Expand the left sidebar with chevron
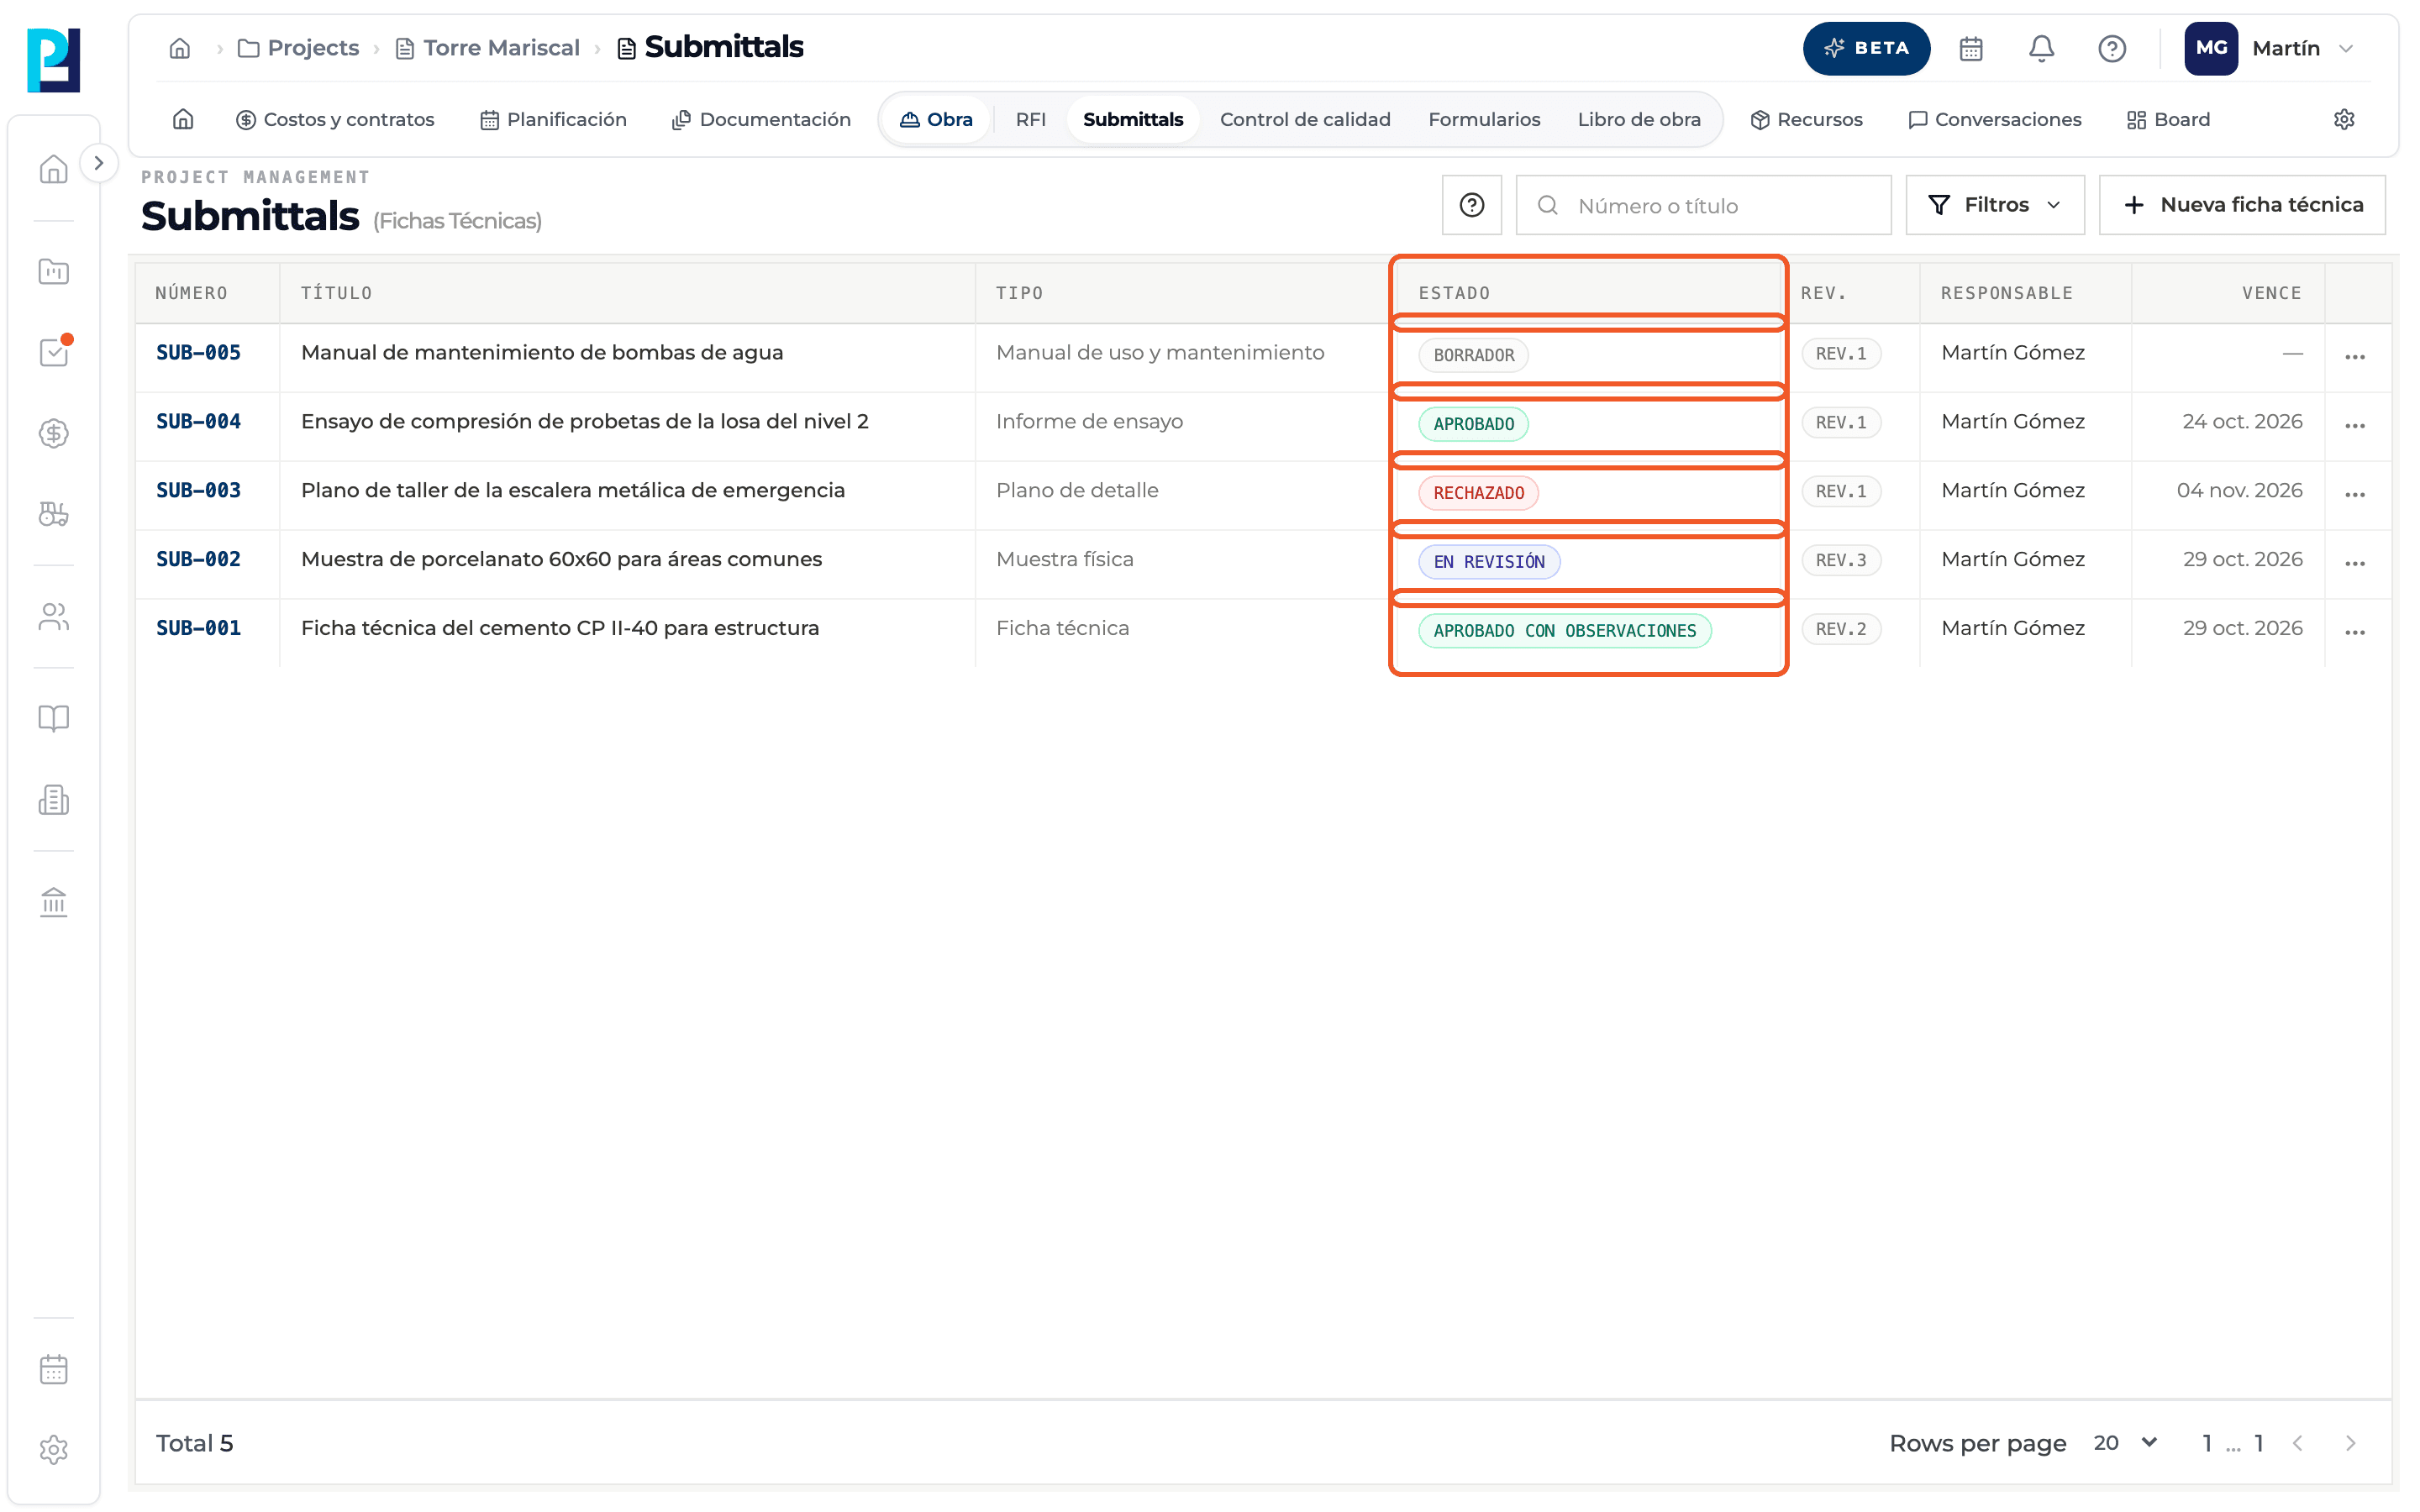Screen dimensions: 2420x1512 [x=98, y=163]
